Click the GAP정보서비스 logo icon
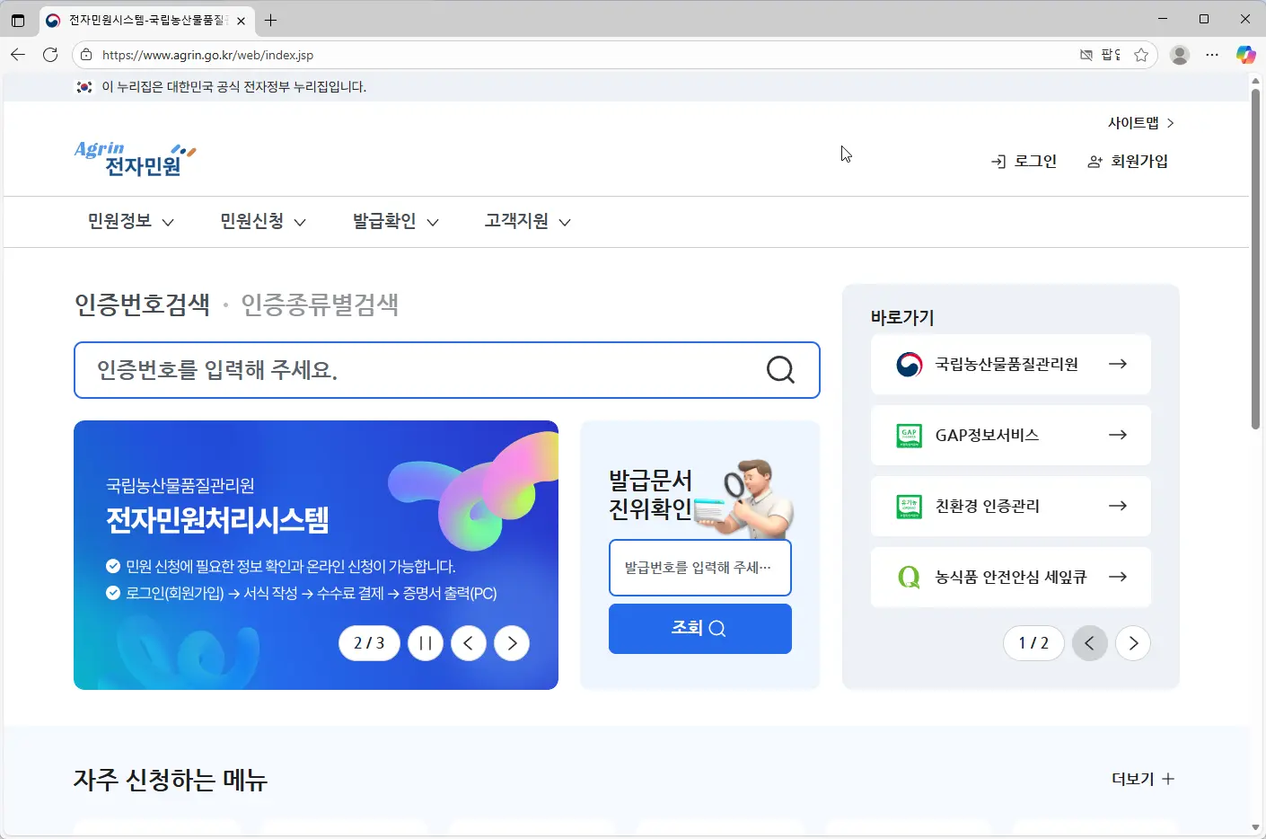 tap(908, 435)
